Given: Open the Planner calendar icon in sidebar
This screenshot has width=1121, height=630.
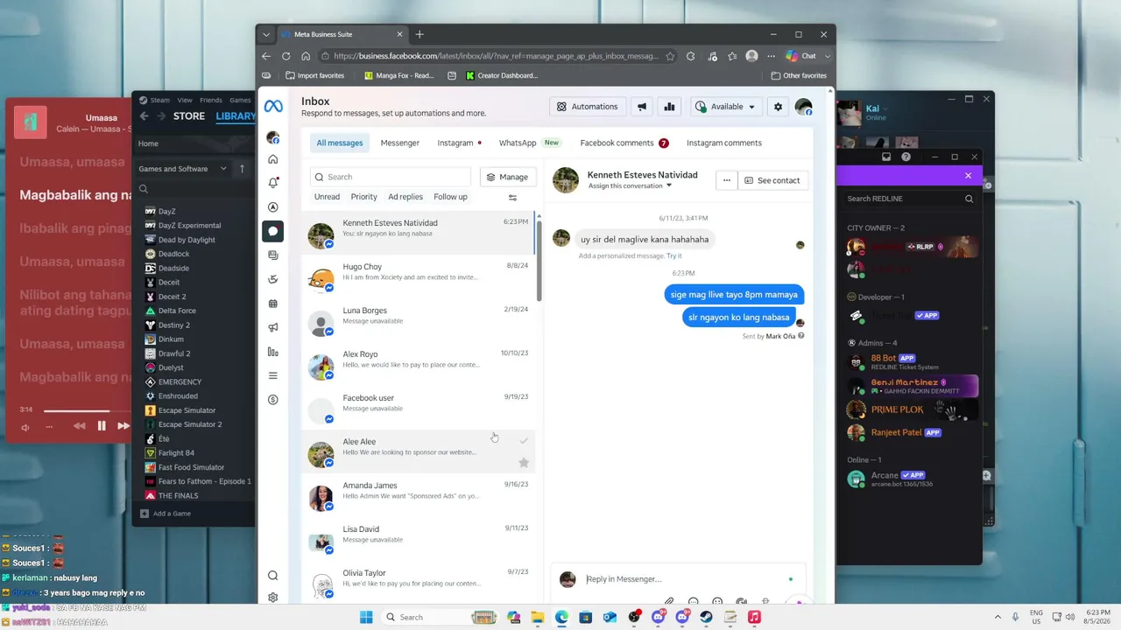Looking at the screenshot, I should pos(273,304).
